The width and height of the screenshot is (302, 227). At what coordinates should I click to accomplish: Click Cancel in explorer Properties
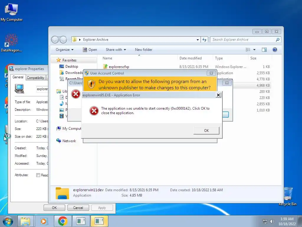78,208
